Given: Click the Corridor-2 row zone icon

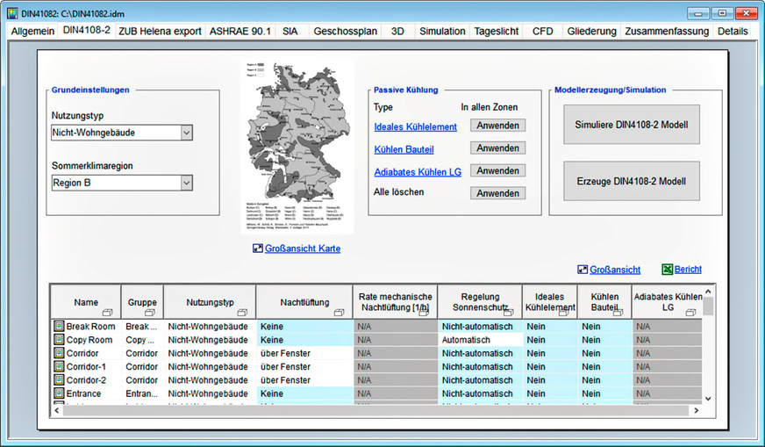Looking at the screenshot, I should pyautogui.click(x=59, y=380).
